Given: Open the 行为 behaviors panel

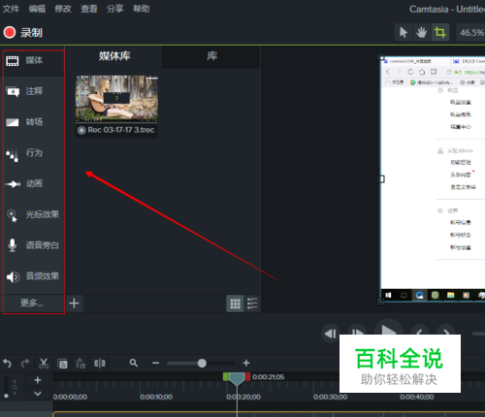Looking at the screenshot, I should coord(33,153).
